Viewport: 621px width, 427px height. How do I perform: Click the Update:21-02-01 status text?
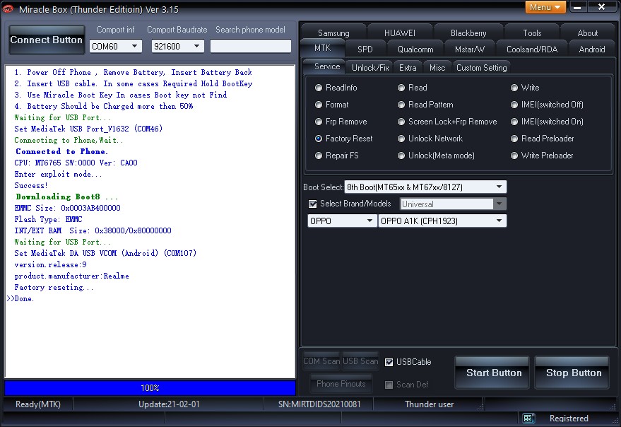tap(169, 404)
